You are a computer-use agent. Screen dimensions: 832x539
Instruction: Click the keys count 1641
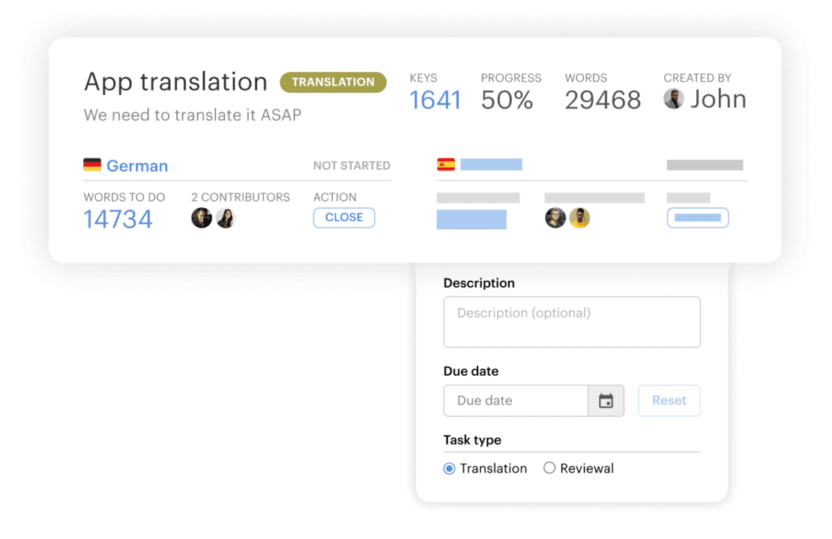435,100
